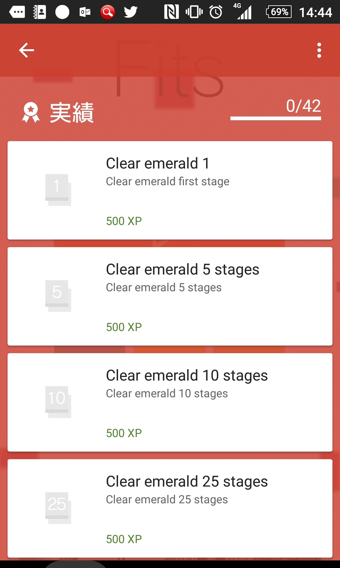Screen dimensions: 340x568
Task: Open the Clear emerald 1 achievement title
Action: pyautogui.click(x=157, y=163)
